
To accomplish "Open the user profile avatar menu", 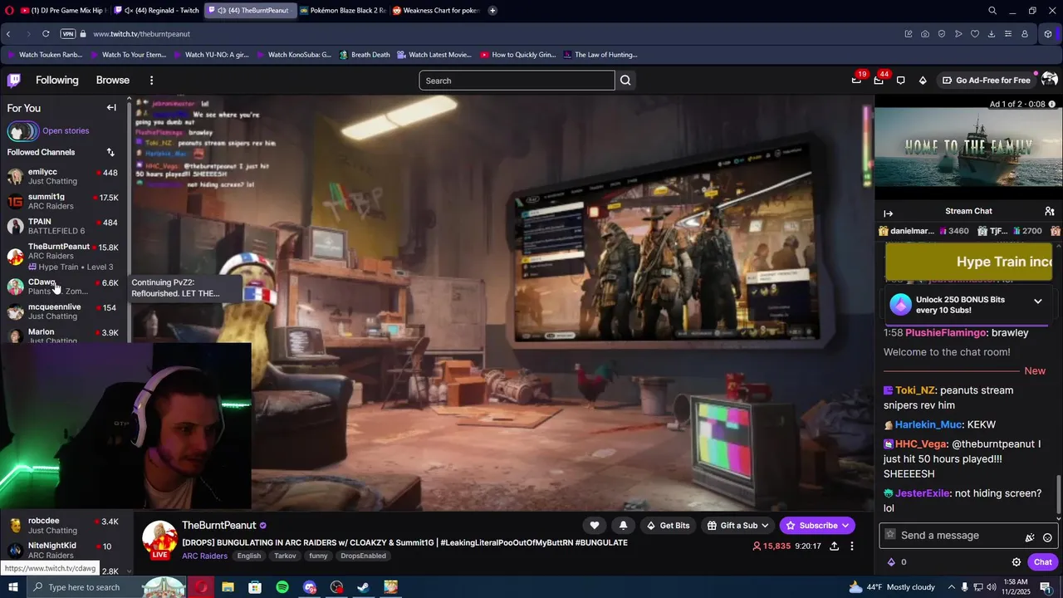I will tap(1049, 80).
